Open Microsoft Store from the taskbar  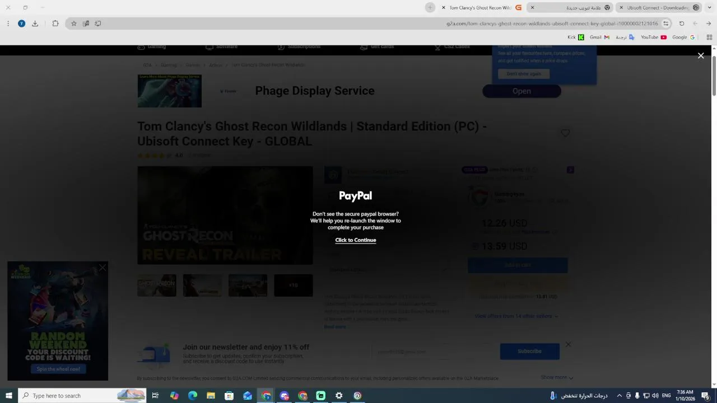pos(229,396)
